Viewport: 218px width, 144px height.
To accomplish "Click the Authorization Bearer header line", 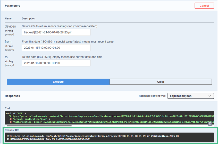I will (x=111, y=122).
